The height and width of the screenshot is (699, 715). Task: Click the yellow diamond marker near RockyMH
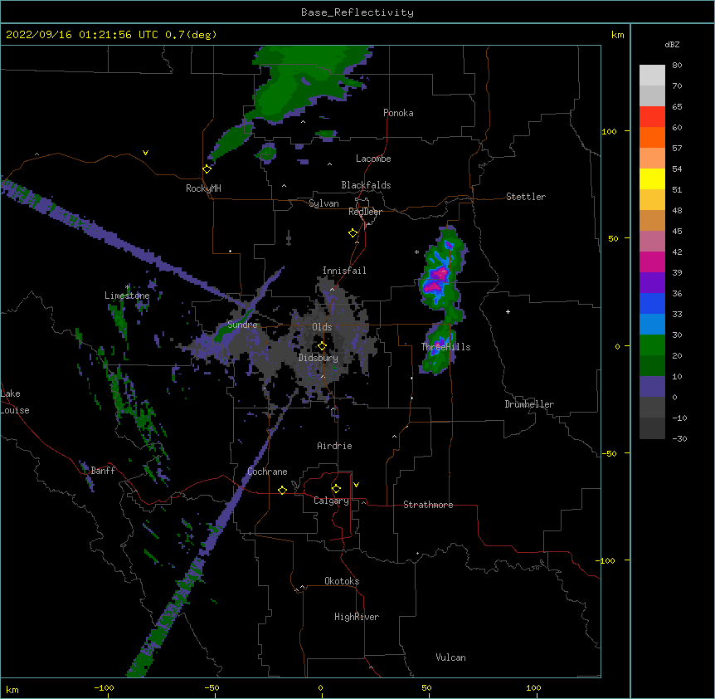point(207,169)
